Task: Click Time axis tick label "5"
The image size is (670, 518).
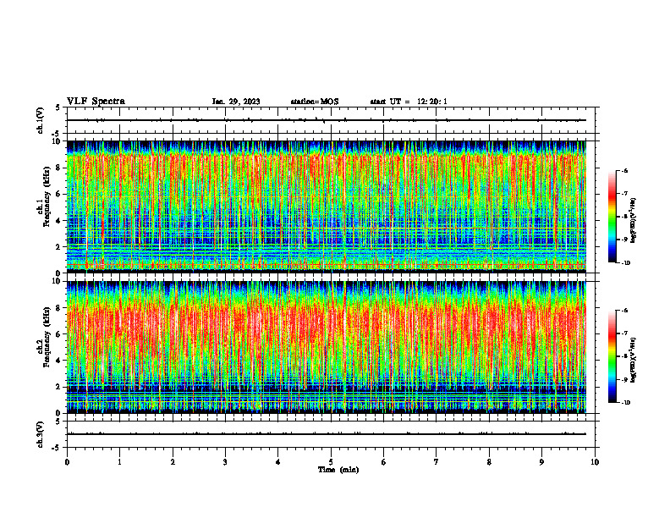Action: pyautogui.click(x=331, y=462)
